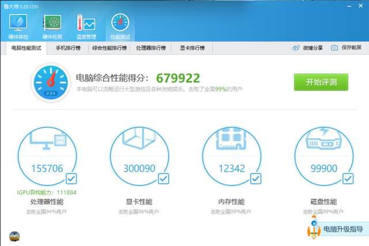Click the graphics score 300090
This screenshot has height=246, width=369.
point(140,168)
